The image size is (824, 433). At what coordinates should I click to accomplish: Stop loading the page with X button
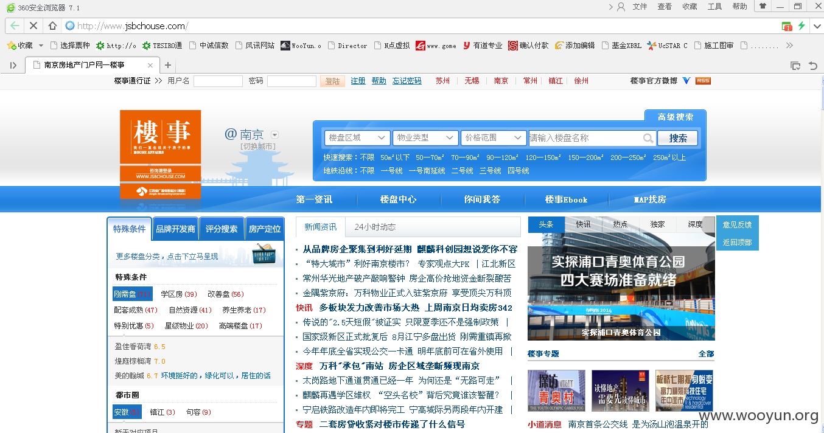click(x=33, y=26)
